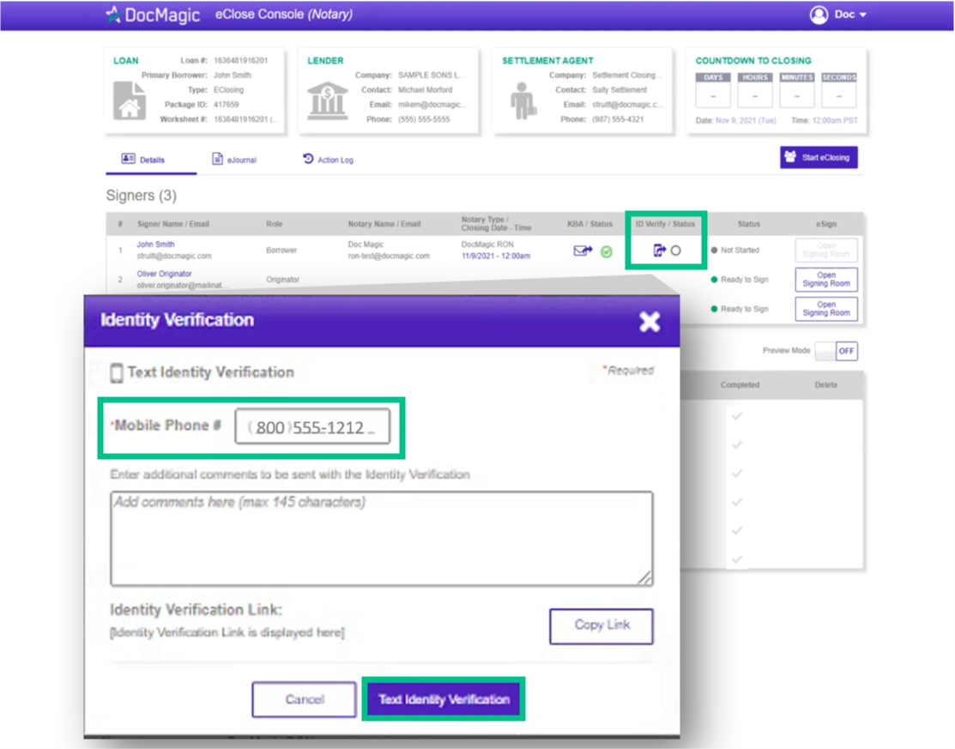Click the Ready to Sign status for Originator
This screenshot has width=955, height=749.
pos(744,280)
